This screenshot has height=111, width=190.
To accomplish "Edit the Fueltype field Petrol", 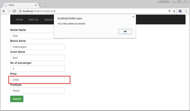I will tap(38, 91).
